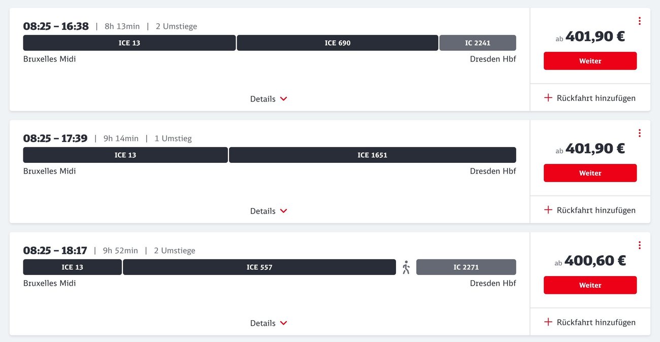
Task: Open the options menu for the first connection
Action: [x=639, y=21]
